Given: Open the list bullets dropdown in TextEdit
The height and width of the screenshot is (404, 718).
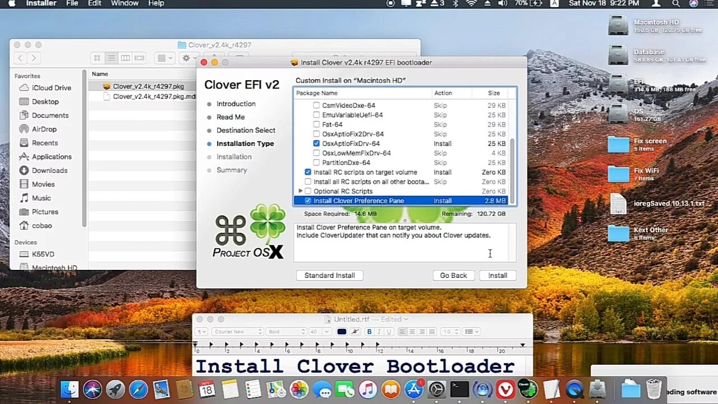Looking at the screenshot, I should point(472,332).
